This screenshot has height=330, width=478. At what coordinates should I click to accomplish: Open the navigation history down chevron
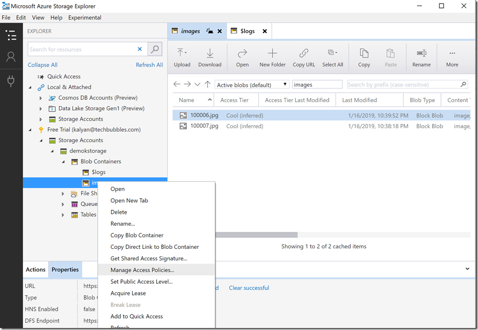(197, 85)
